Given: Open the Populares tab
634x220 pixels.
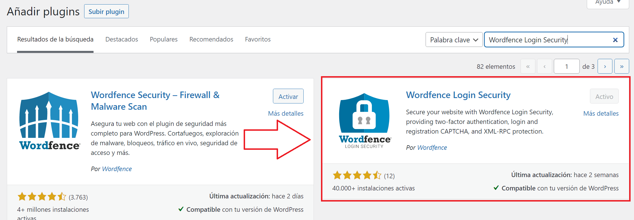Looking at the screenshot, I should [163, 39].
